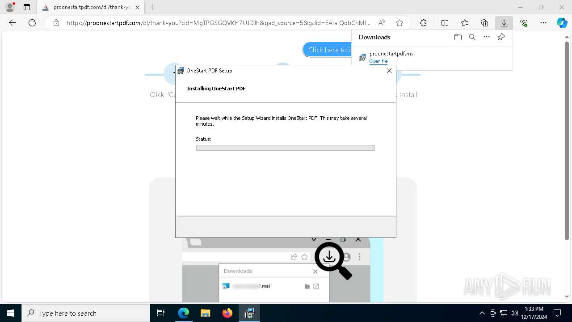Screen dimensions: 572x322
Task: Switch to the installer taskbar item
Action: tap(249, 313)
